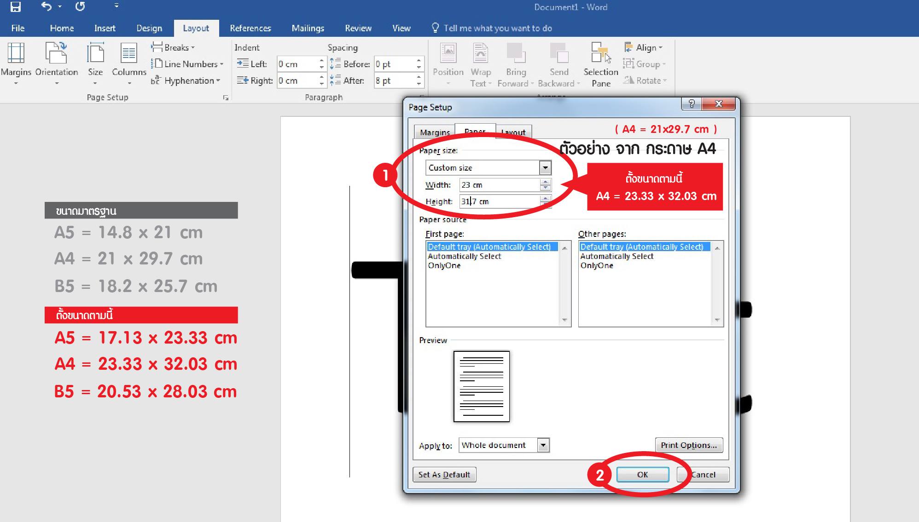Cancel the Page Setup dialog
The image size is (919, 522).
click(703, 475)
